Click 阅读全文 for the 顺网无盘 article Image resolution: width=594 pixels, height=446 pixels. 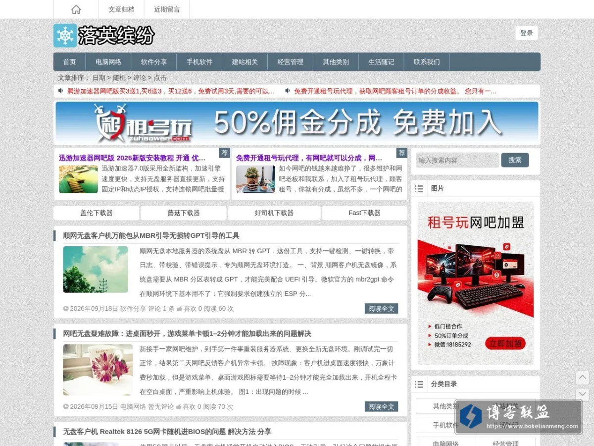[x=381, y=308]
